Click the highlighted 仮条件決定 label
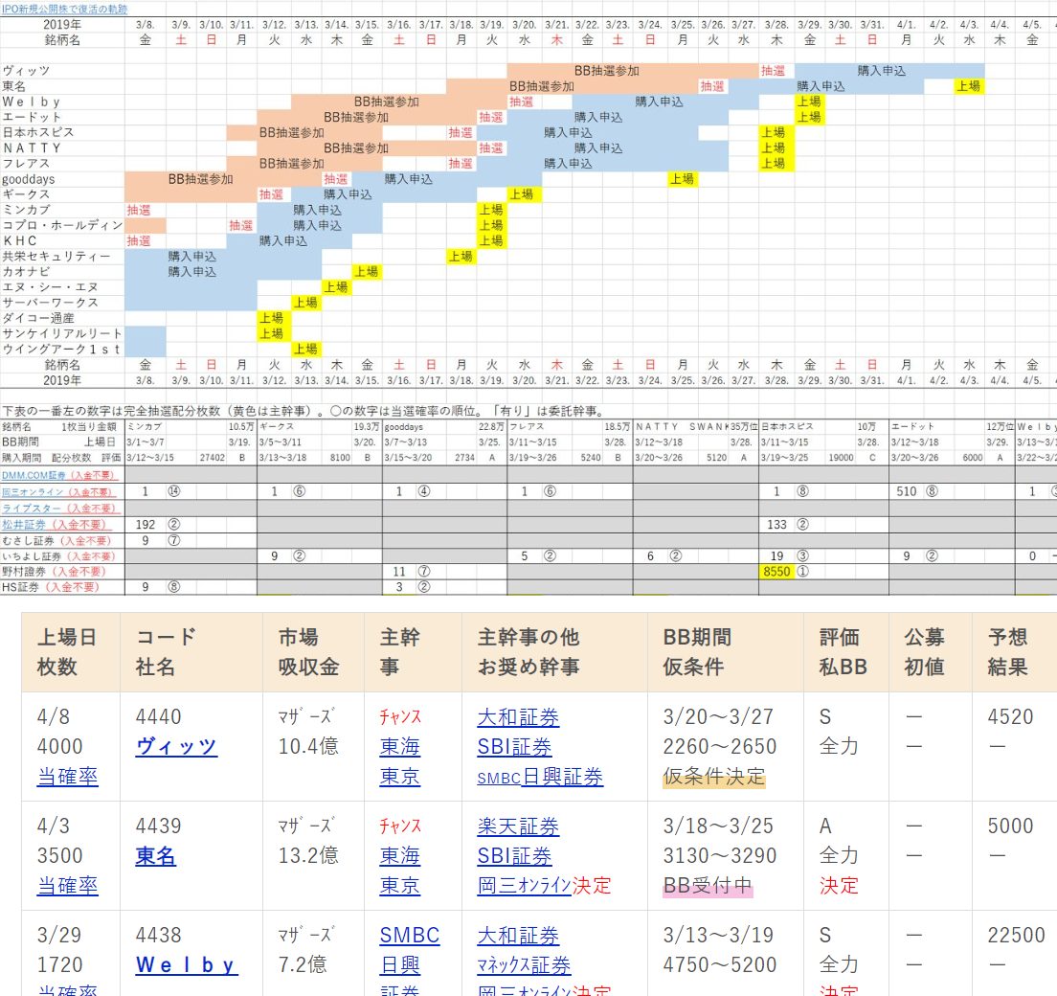The width and height of the screenshot is (1057, 996). coord(713,777)
